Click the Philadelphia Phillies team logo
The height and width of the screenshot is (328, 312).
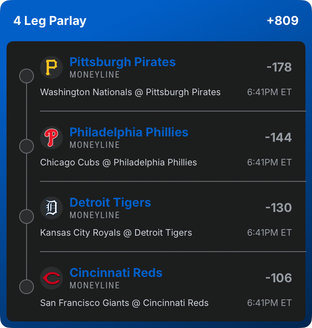pyautogui.click(x=51, y=137)
